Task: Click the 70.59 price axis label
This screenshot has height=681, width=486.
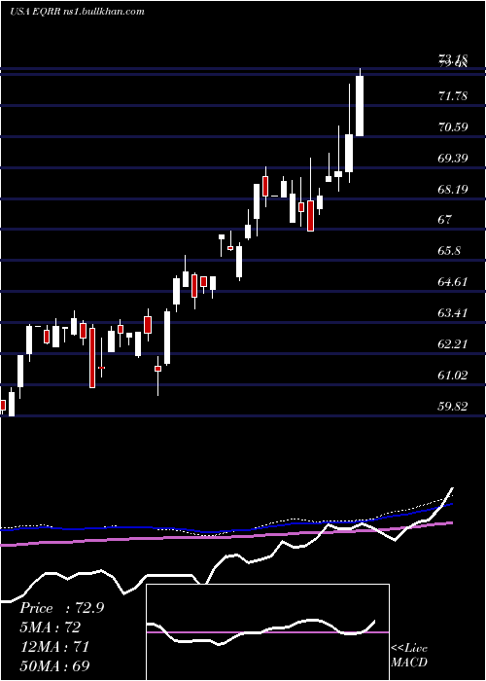Action: [x=453, y=126]
